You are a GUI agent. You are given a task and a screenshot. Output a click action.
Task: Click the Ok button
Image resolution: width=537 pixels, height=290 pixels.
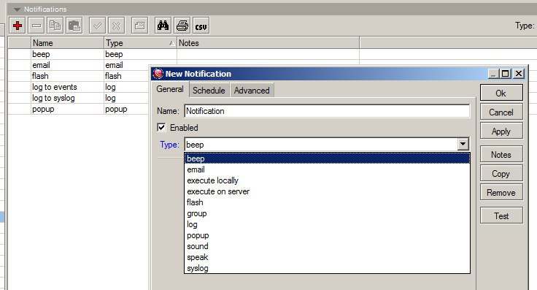[501, 93]
